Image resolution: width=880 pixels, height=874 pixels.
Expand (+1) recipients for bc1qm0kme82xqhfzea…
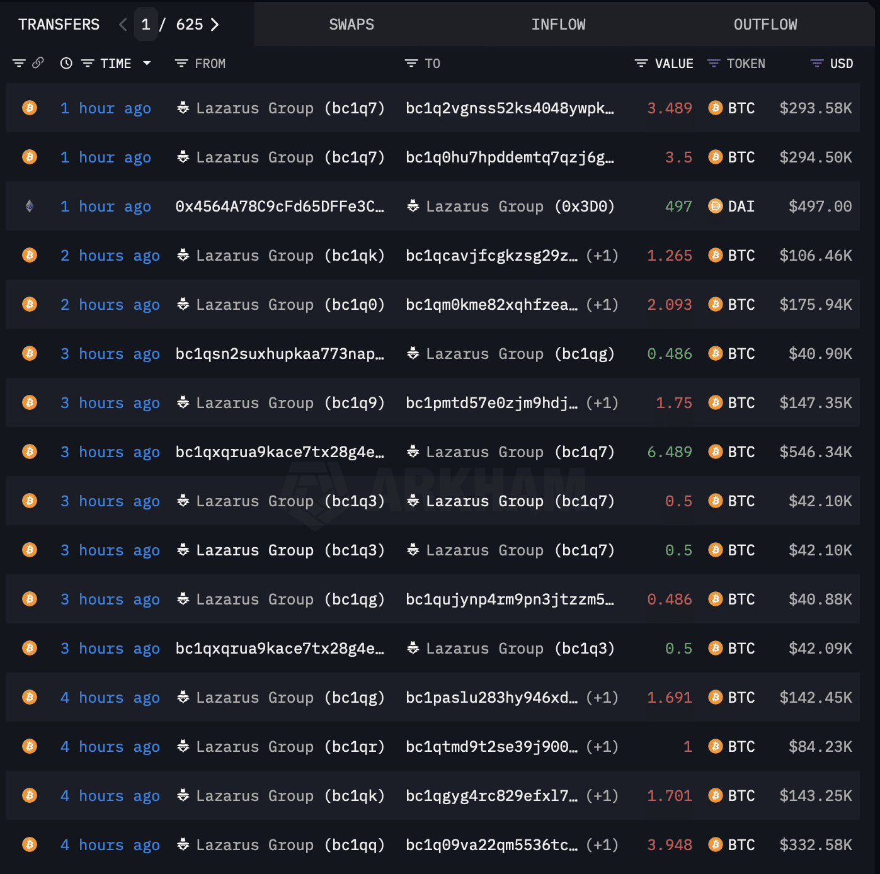[602, 305]
